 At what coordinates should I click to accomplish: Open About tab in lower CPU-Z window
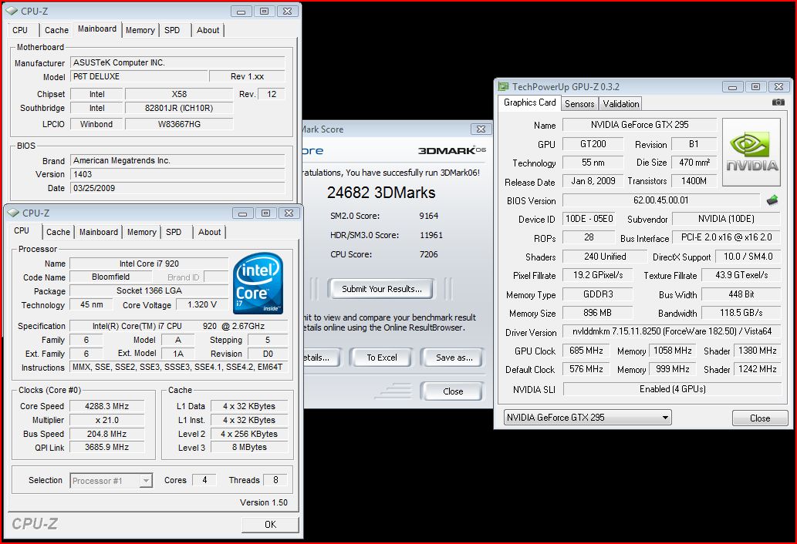click(x=209, y=232)
